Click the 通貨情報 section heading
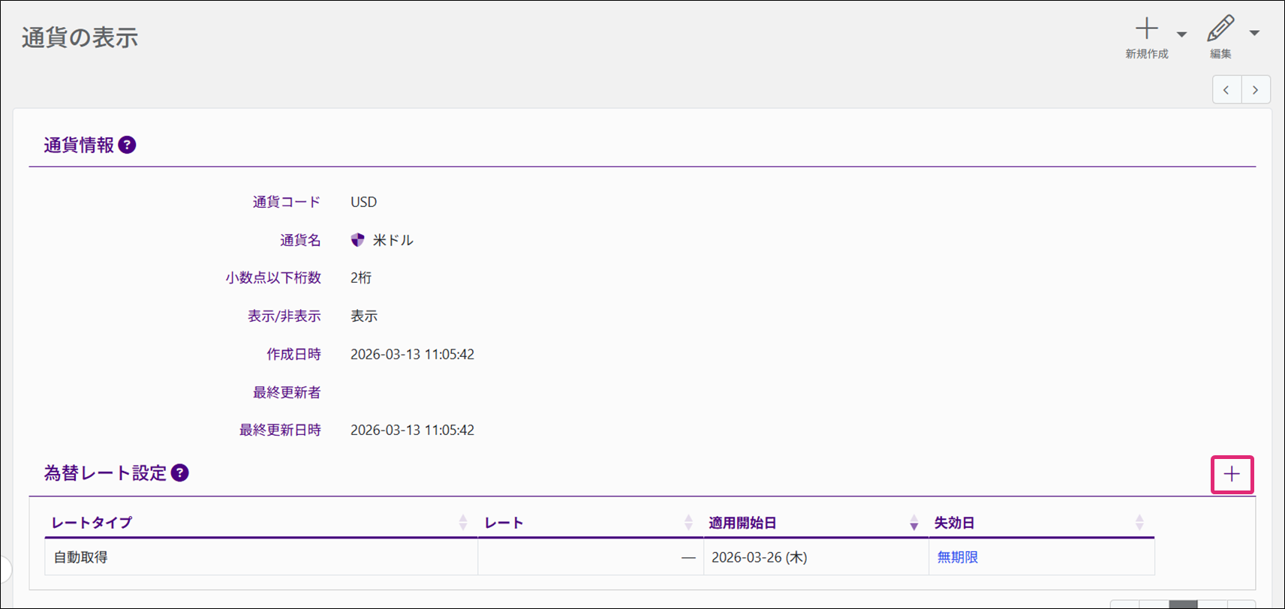1285x609 pixels. [x=79, y=145]
